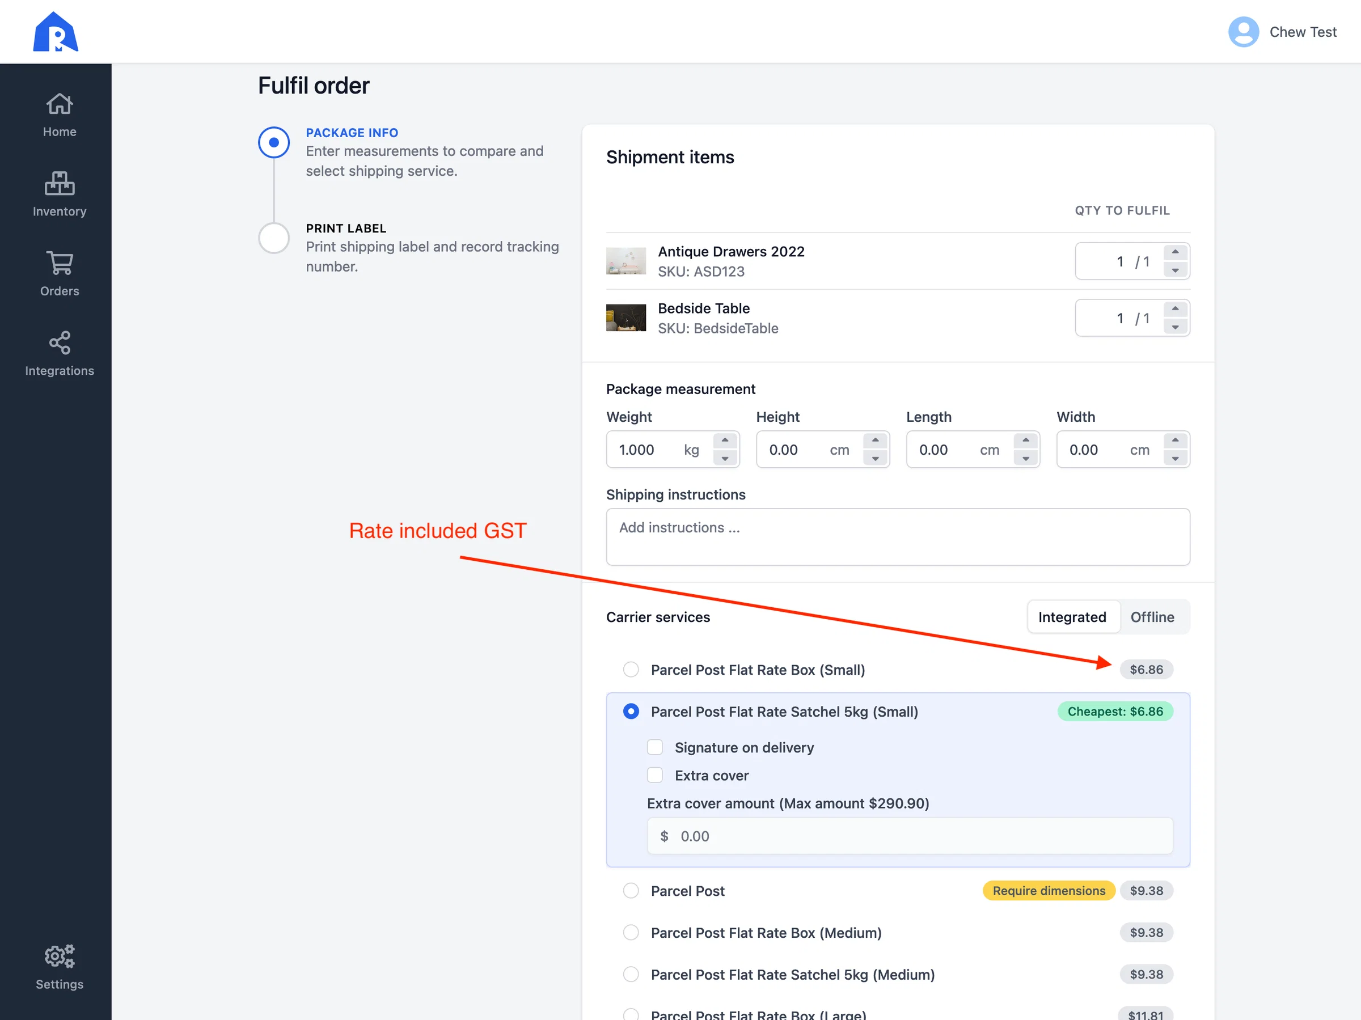Select Parcel Post Flat Rate Box (Medium)
The width and height of the screenshot is (1361, 1020).
(631, 932)
